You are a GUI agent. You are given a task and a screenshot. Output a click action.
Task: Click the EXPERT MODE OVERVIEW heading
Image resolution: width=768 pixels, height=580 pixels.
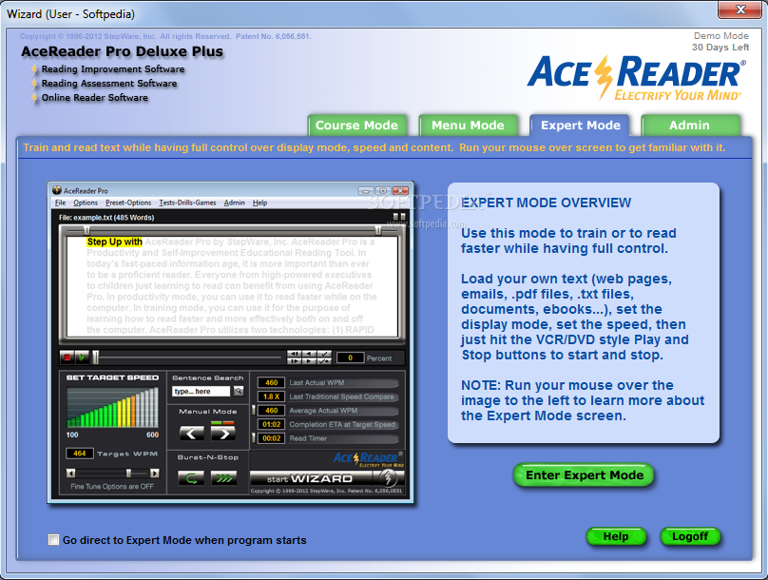(547, 203)
